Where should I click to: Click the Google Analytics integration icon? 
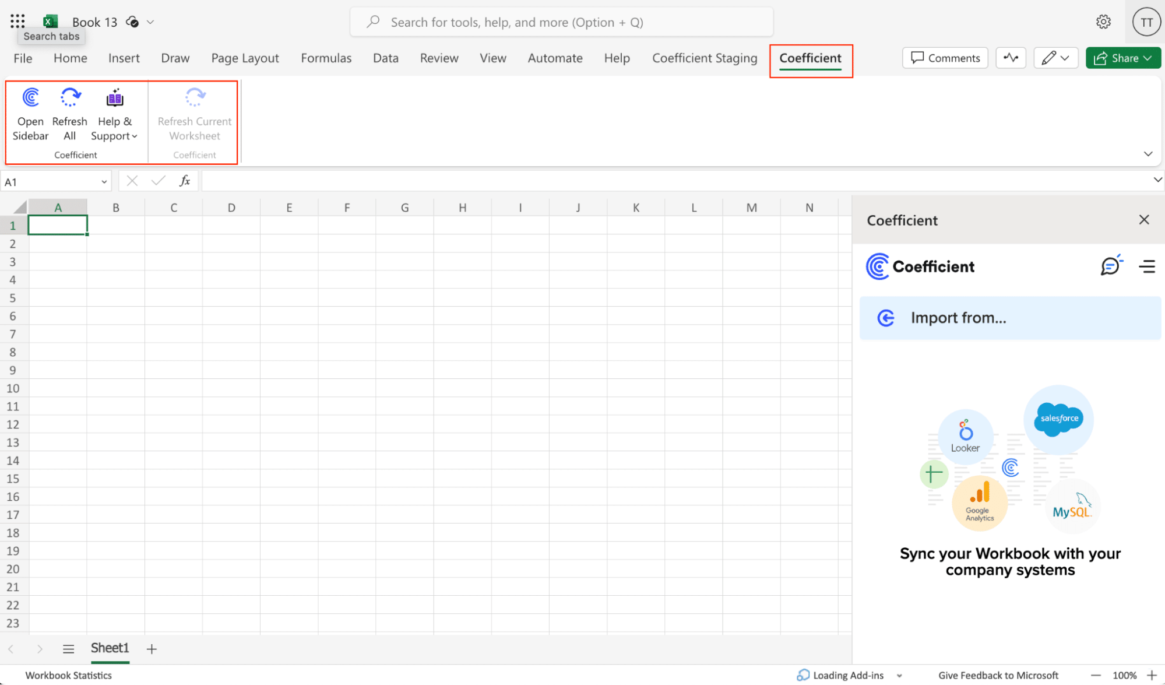click(x=979, y=503)
